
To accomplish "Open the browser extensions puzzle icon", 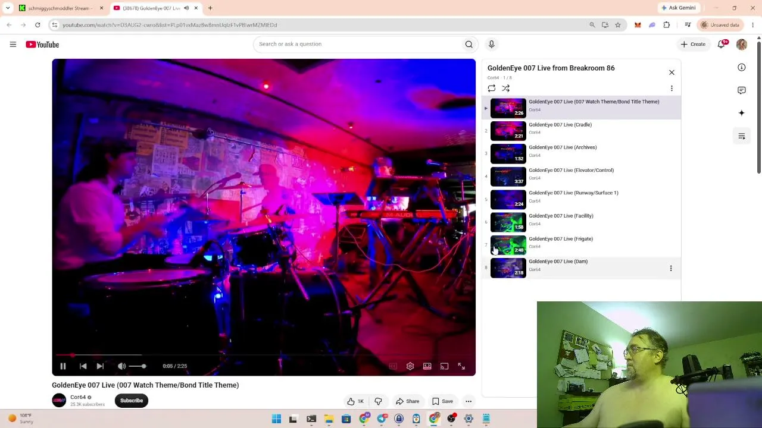I will (x=667, y=25).
